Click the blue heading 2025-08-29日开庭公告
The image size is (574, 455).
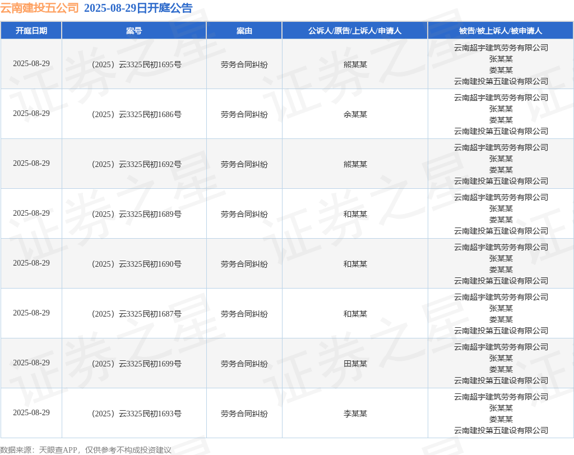pyautogui.click(x=138, y=8)
